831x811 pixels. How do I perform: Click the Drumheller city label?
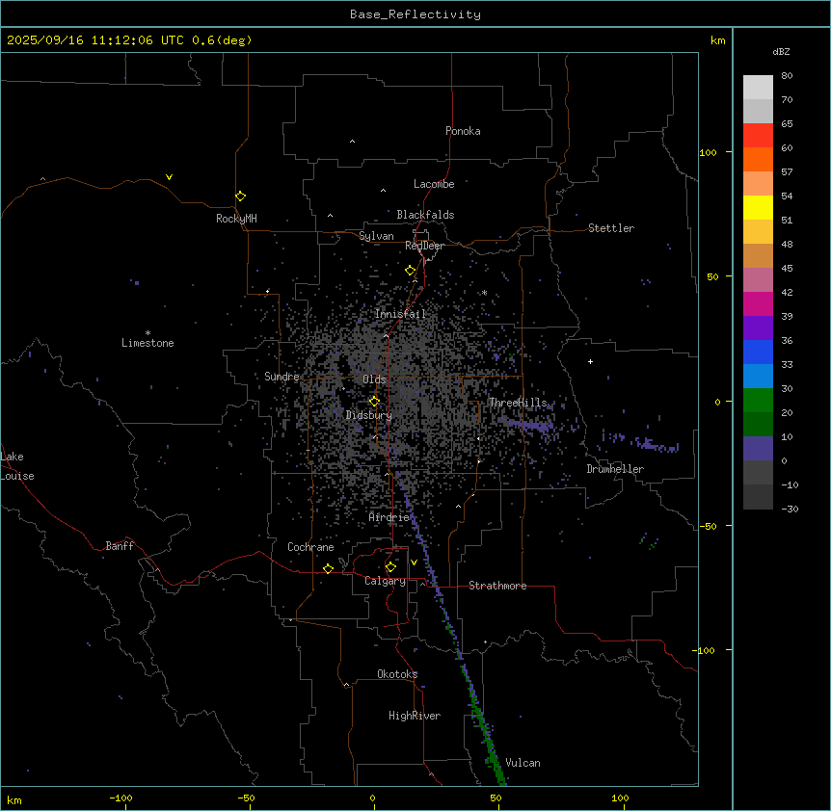pos(615,469)
